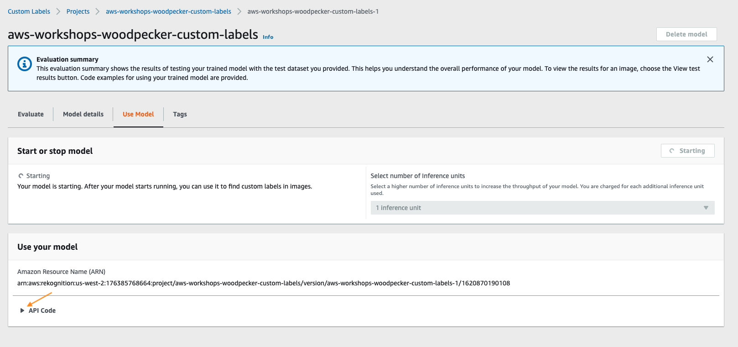Click the Select number of Inference units label
Viewport: 738px width, 347px height.
pyautogui.click(x=418, y=176)
